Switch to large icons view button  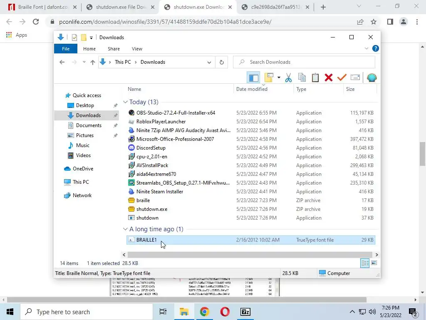coord(374,263)
